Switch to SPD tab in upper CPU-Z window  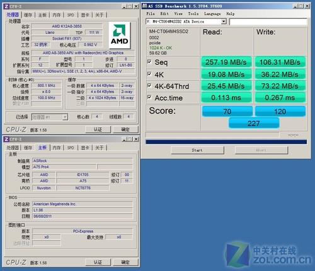click(x=71, y=15)
